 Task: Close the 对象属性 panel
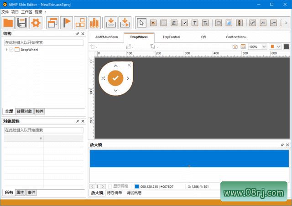(x=83, y=121)
